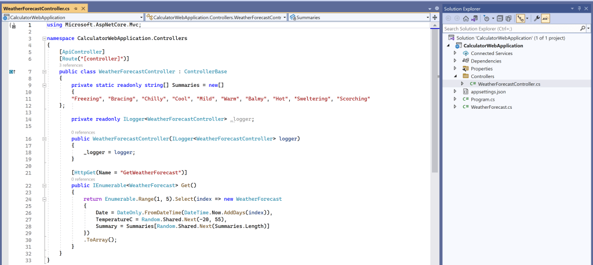Click the '3 references' CodeLens link
593x265 pixels.
(72, 65)
